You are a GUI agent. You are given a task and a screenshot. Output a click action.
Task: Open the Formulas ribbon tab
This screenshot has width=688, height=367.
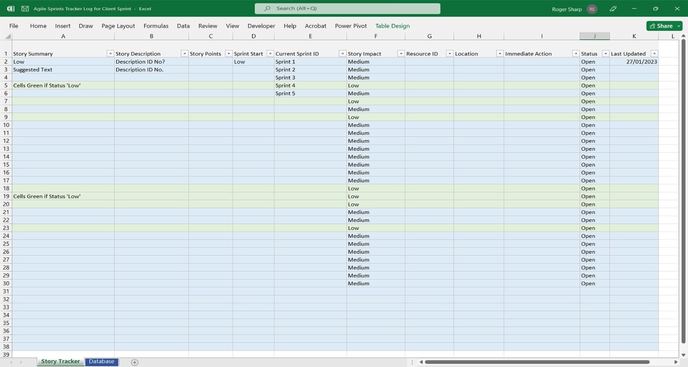click(156, 26)
